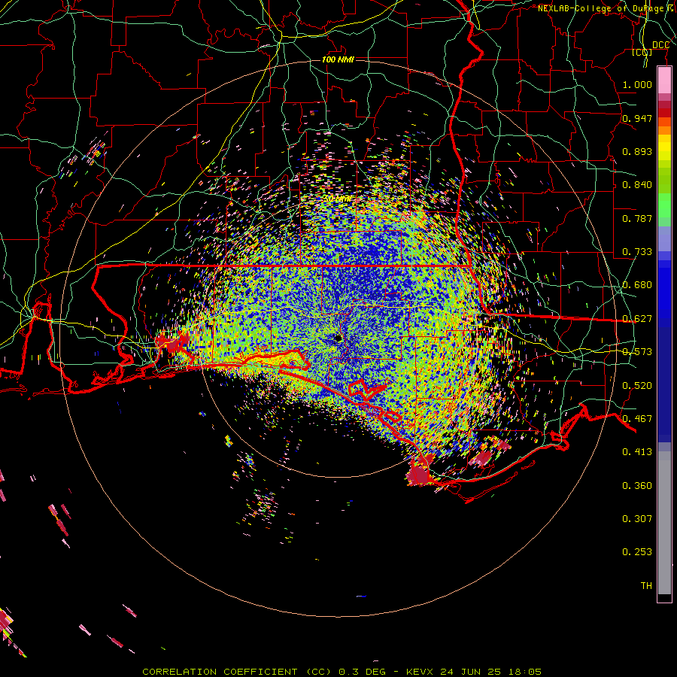
Task: Click the NEXLAB-College of DuPage credit text
Action: (x=606, y=8)
